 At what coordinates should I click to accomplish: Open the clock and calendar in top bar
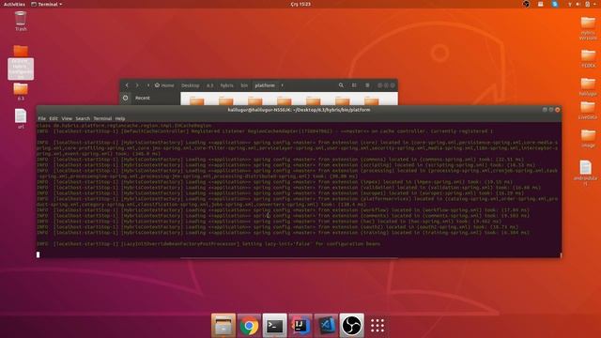(x=300, y=4)
